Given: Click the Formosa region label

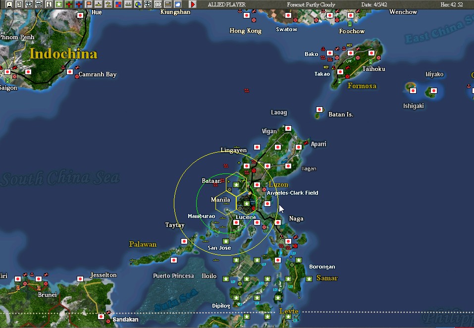Looking at the screenshot, I should tap(362, 86).
